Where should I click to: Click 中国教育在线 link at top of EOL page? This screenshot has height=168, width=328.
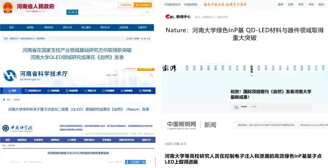point(173,5)
